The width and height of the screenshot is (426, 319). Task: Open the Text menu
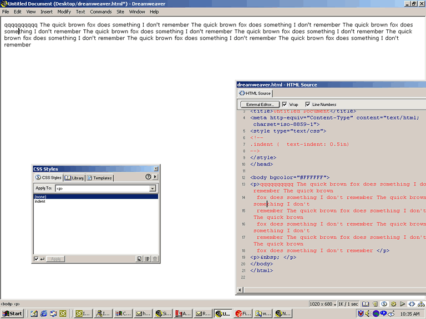(80, 12)
